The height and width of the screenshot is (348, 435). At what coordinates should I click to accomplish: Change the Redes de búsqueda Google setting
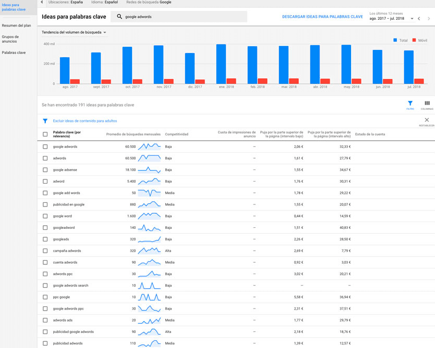click(149, 2)
